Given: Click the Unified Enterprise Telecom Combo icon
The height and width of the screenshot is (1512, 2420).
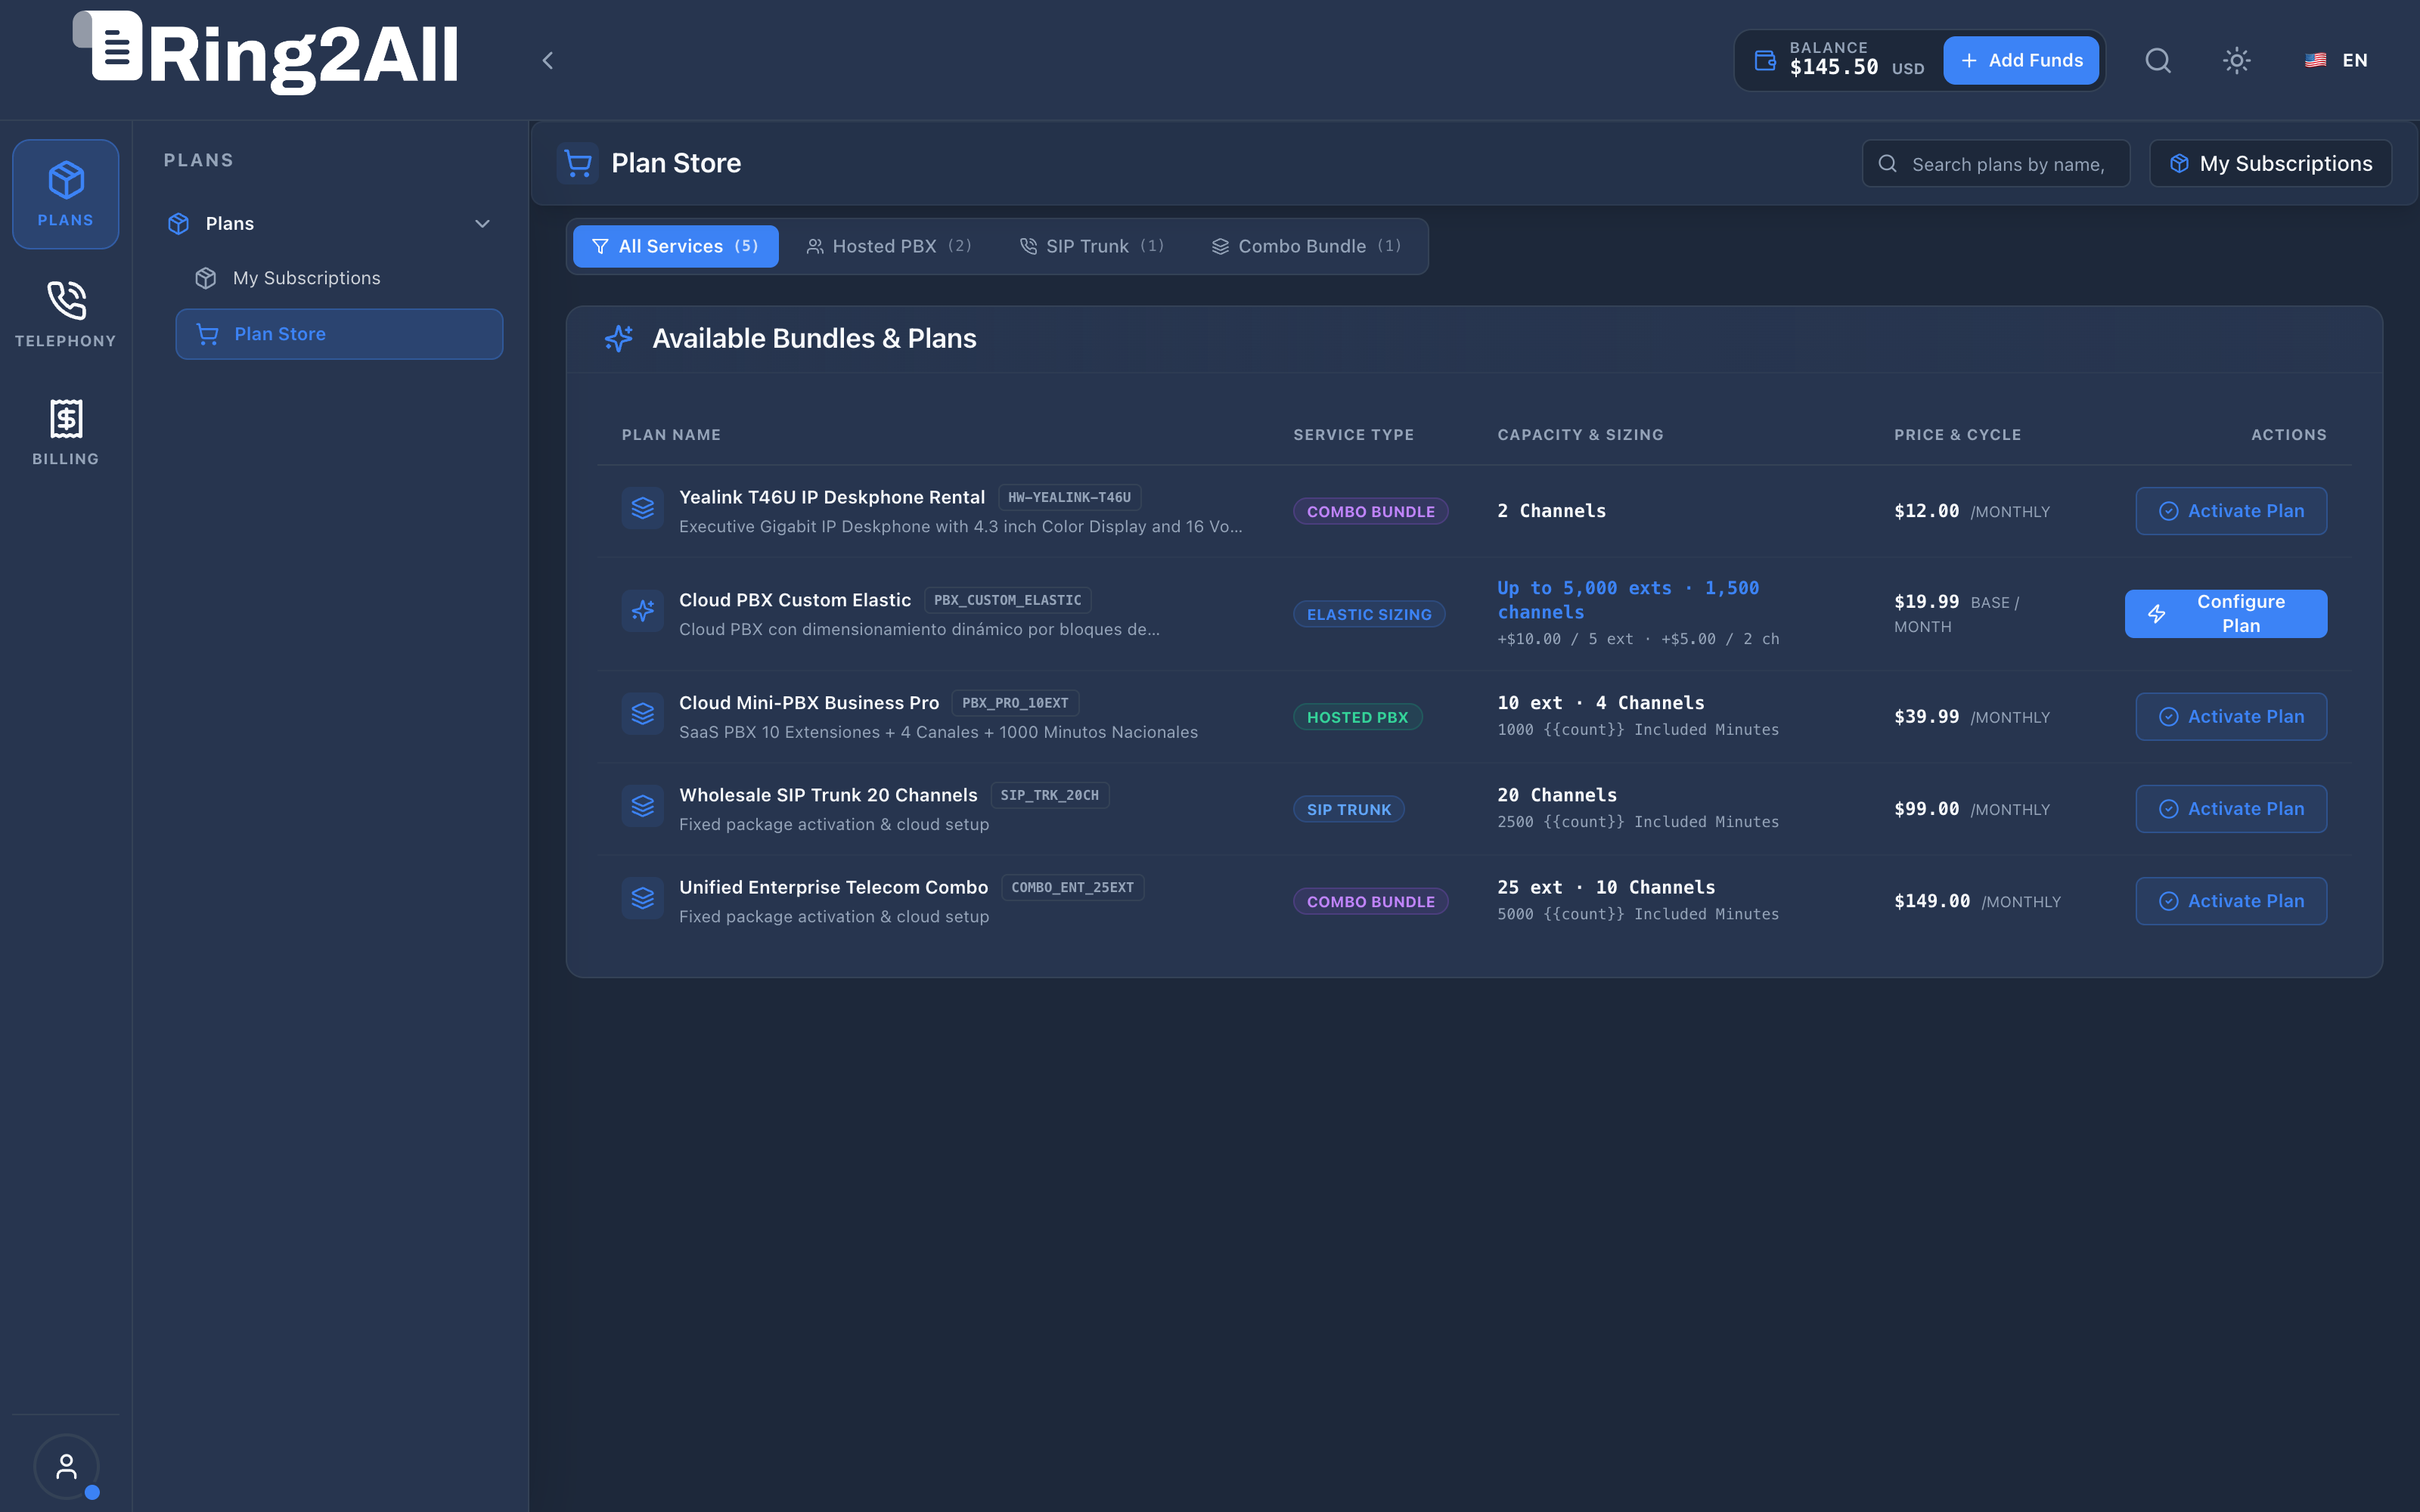Looking at the screenshot, I should point(643,898).
